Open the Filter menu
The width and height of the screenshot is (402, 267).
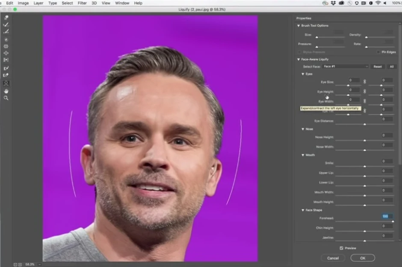point(82,3)
